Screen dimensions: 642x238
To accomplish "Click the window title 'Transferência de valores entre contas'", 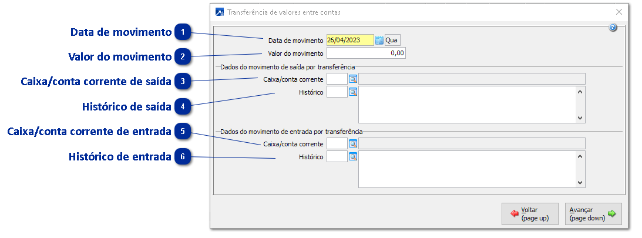I will pos(284,12).
